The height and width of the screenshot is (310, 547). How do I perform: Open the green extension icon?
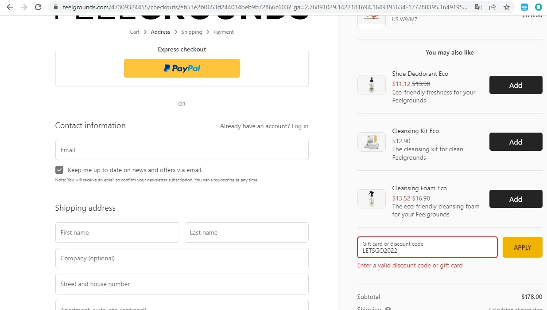[538, 7]
